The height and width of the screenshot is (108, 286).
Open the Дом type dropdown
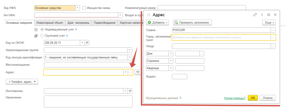171,54
